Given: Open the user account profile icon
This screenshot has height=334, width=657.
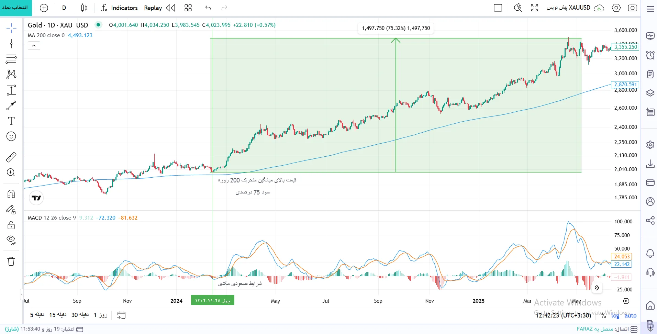Looking at the screenshot, I should [x=650, y=201].
